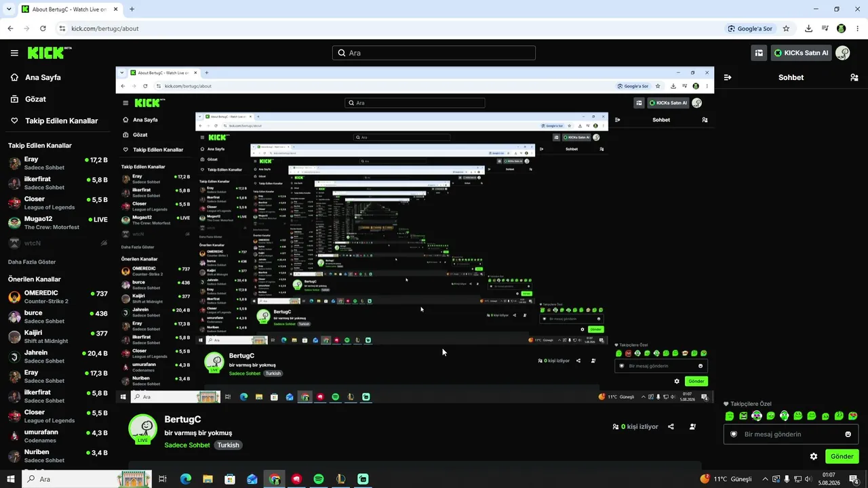The height and width of the screenshot is (488, 868).
Task: Open the Kick hamburger sidebar menu
Action: (14, 53)
